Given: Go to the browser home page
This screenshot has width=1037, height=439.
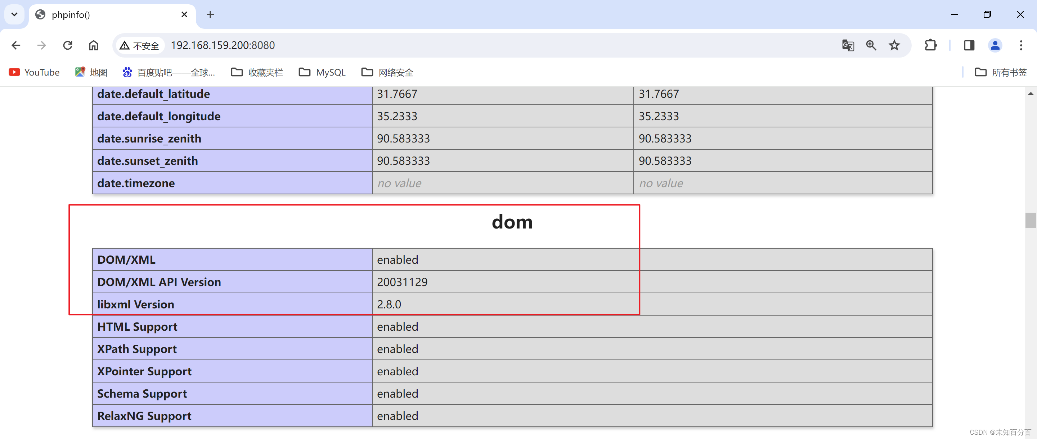Looking at the screenshot, I should pyautogui.click(x=93, y=45).
